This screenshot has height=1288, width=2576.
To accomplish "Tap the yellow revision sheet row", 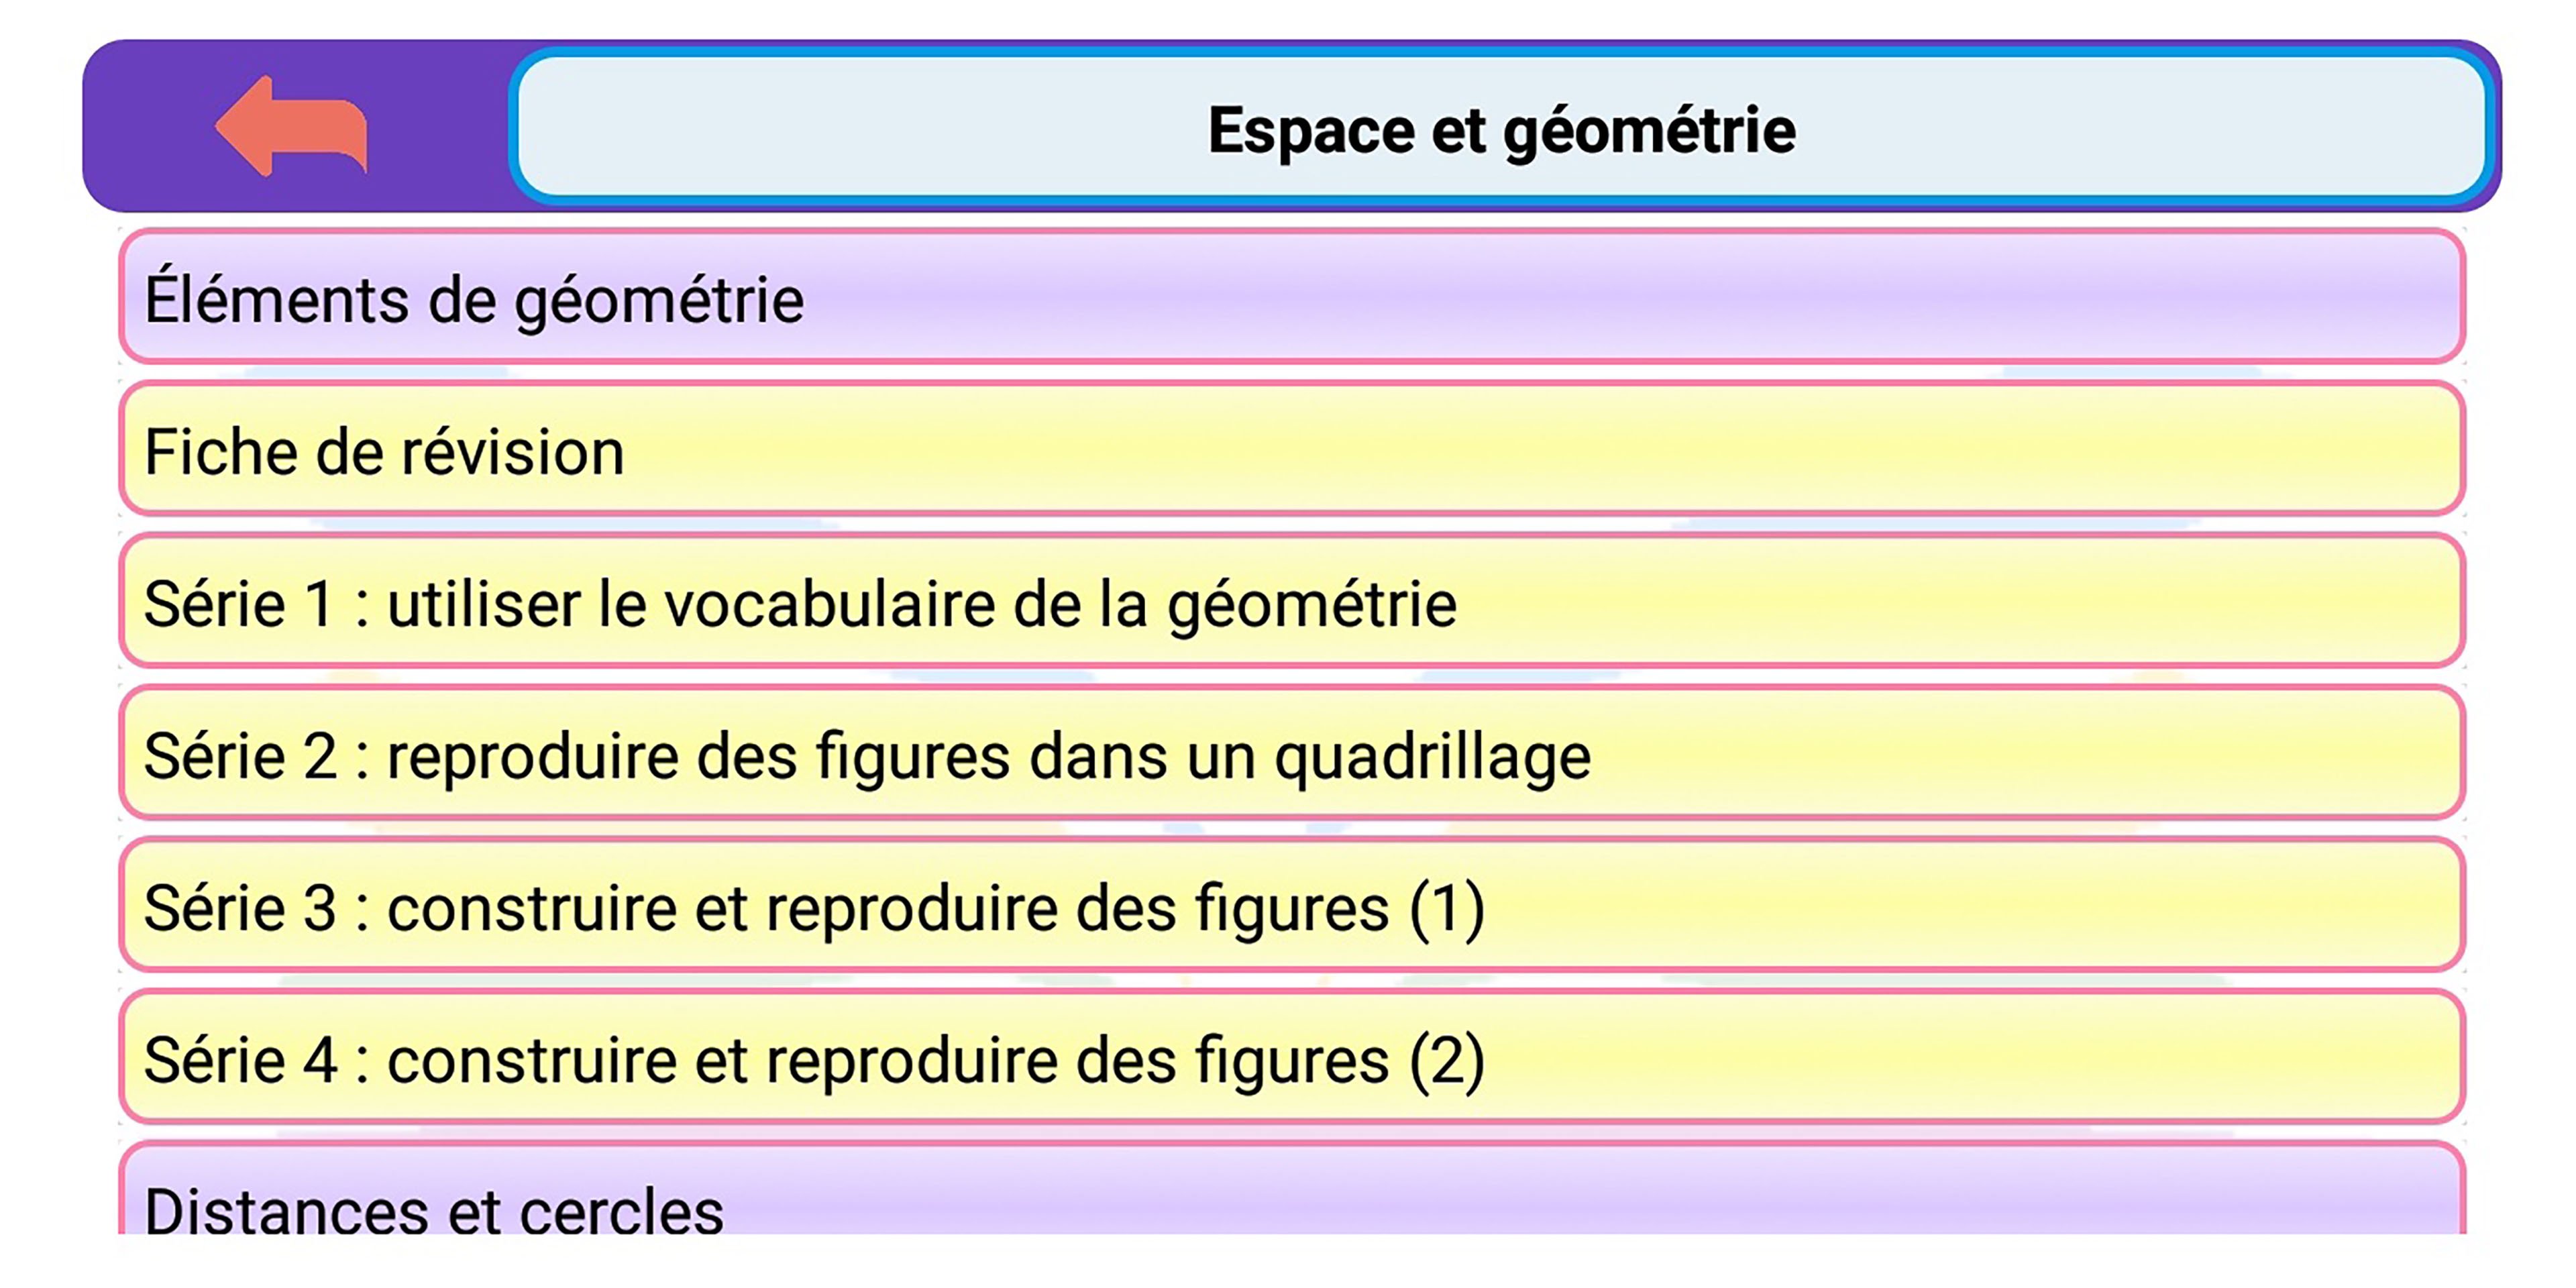I will (1290, 450).
